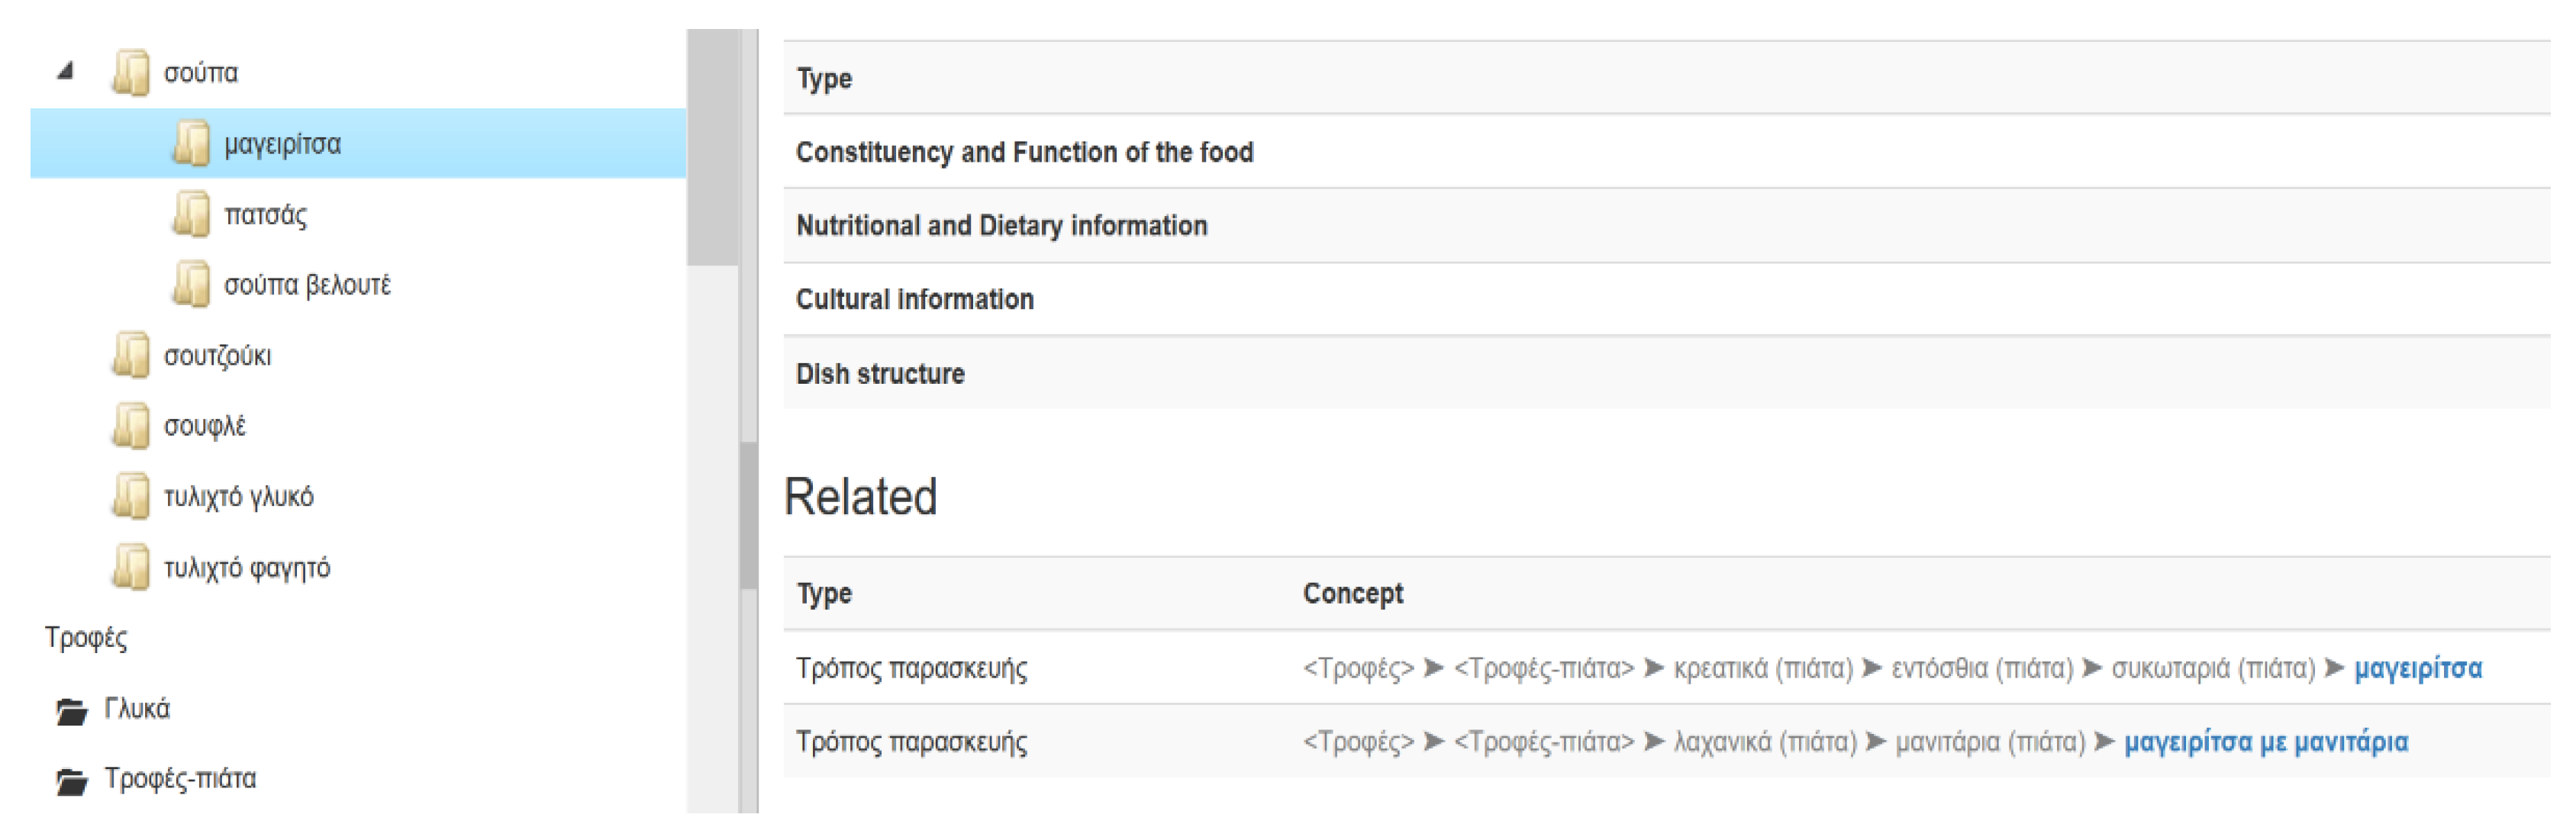The height and width of the screenshot is (837, 2576).
Task: Open the Dish structure section
Action: (880, 374)
